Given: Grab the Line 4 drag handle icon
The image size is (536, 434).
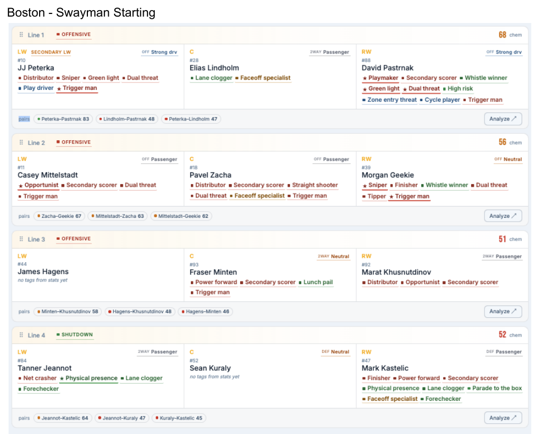Looking at the screenshot, I should coord(21,334).
